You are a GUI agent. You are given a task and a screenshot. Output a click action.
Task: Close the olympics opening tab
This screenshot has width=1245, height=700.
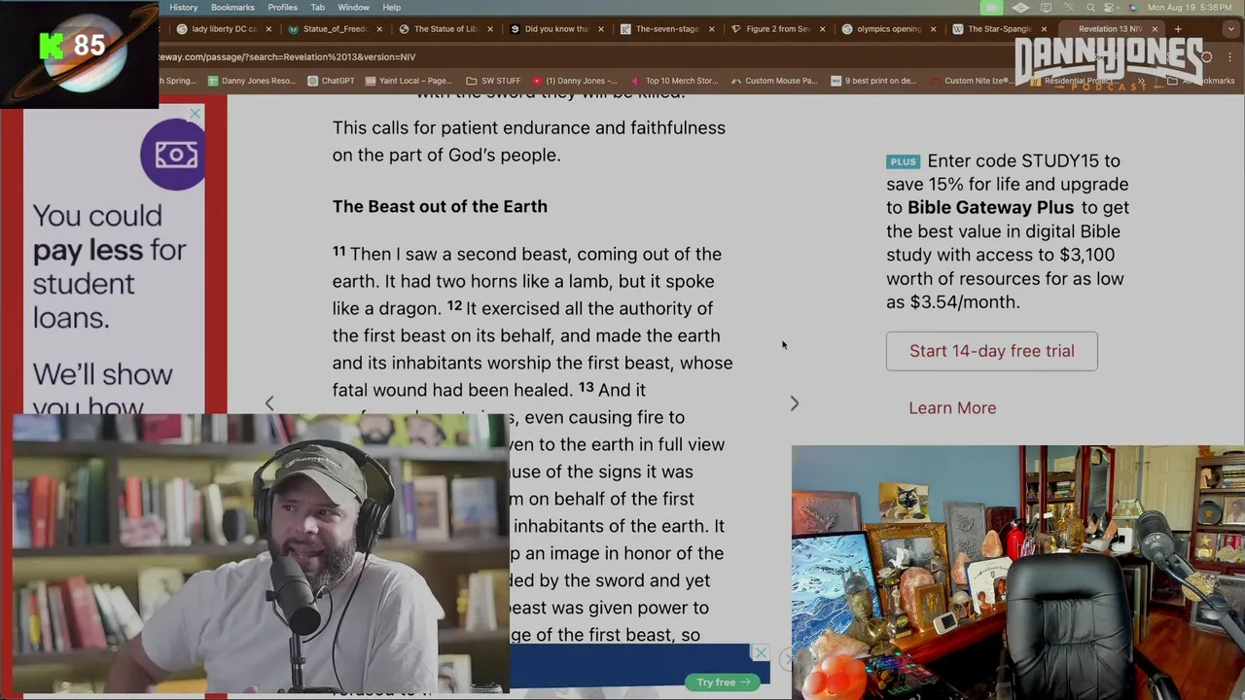(x=933, y=29)
